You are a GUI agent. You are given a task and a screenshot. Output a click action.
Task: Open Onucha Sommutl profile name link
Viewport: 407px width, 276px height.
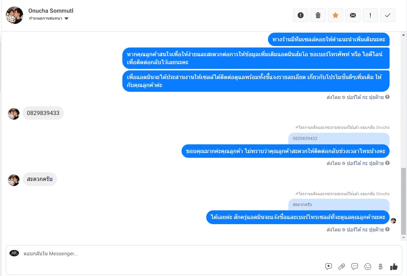coord(51,11)
